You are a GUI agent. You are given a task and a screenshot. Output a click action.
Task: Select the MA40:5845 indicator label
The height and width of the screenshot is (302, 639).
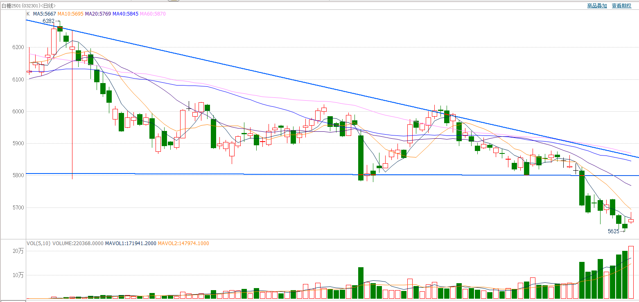[x=125, y=14]
